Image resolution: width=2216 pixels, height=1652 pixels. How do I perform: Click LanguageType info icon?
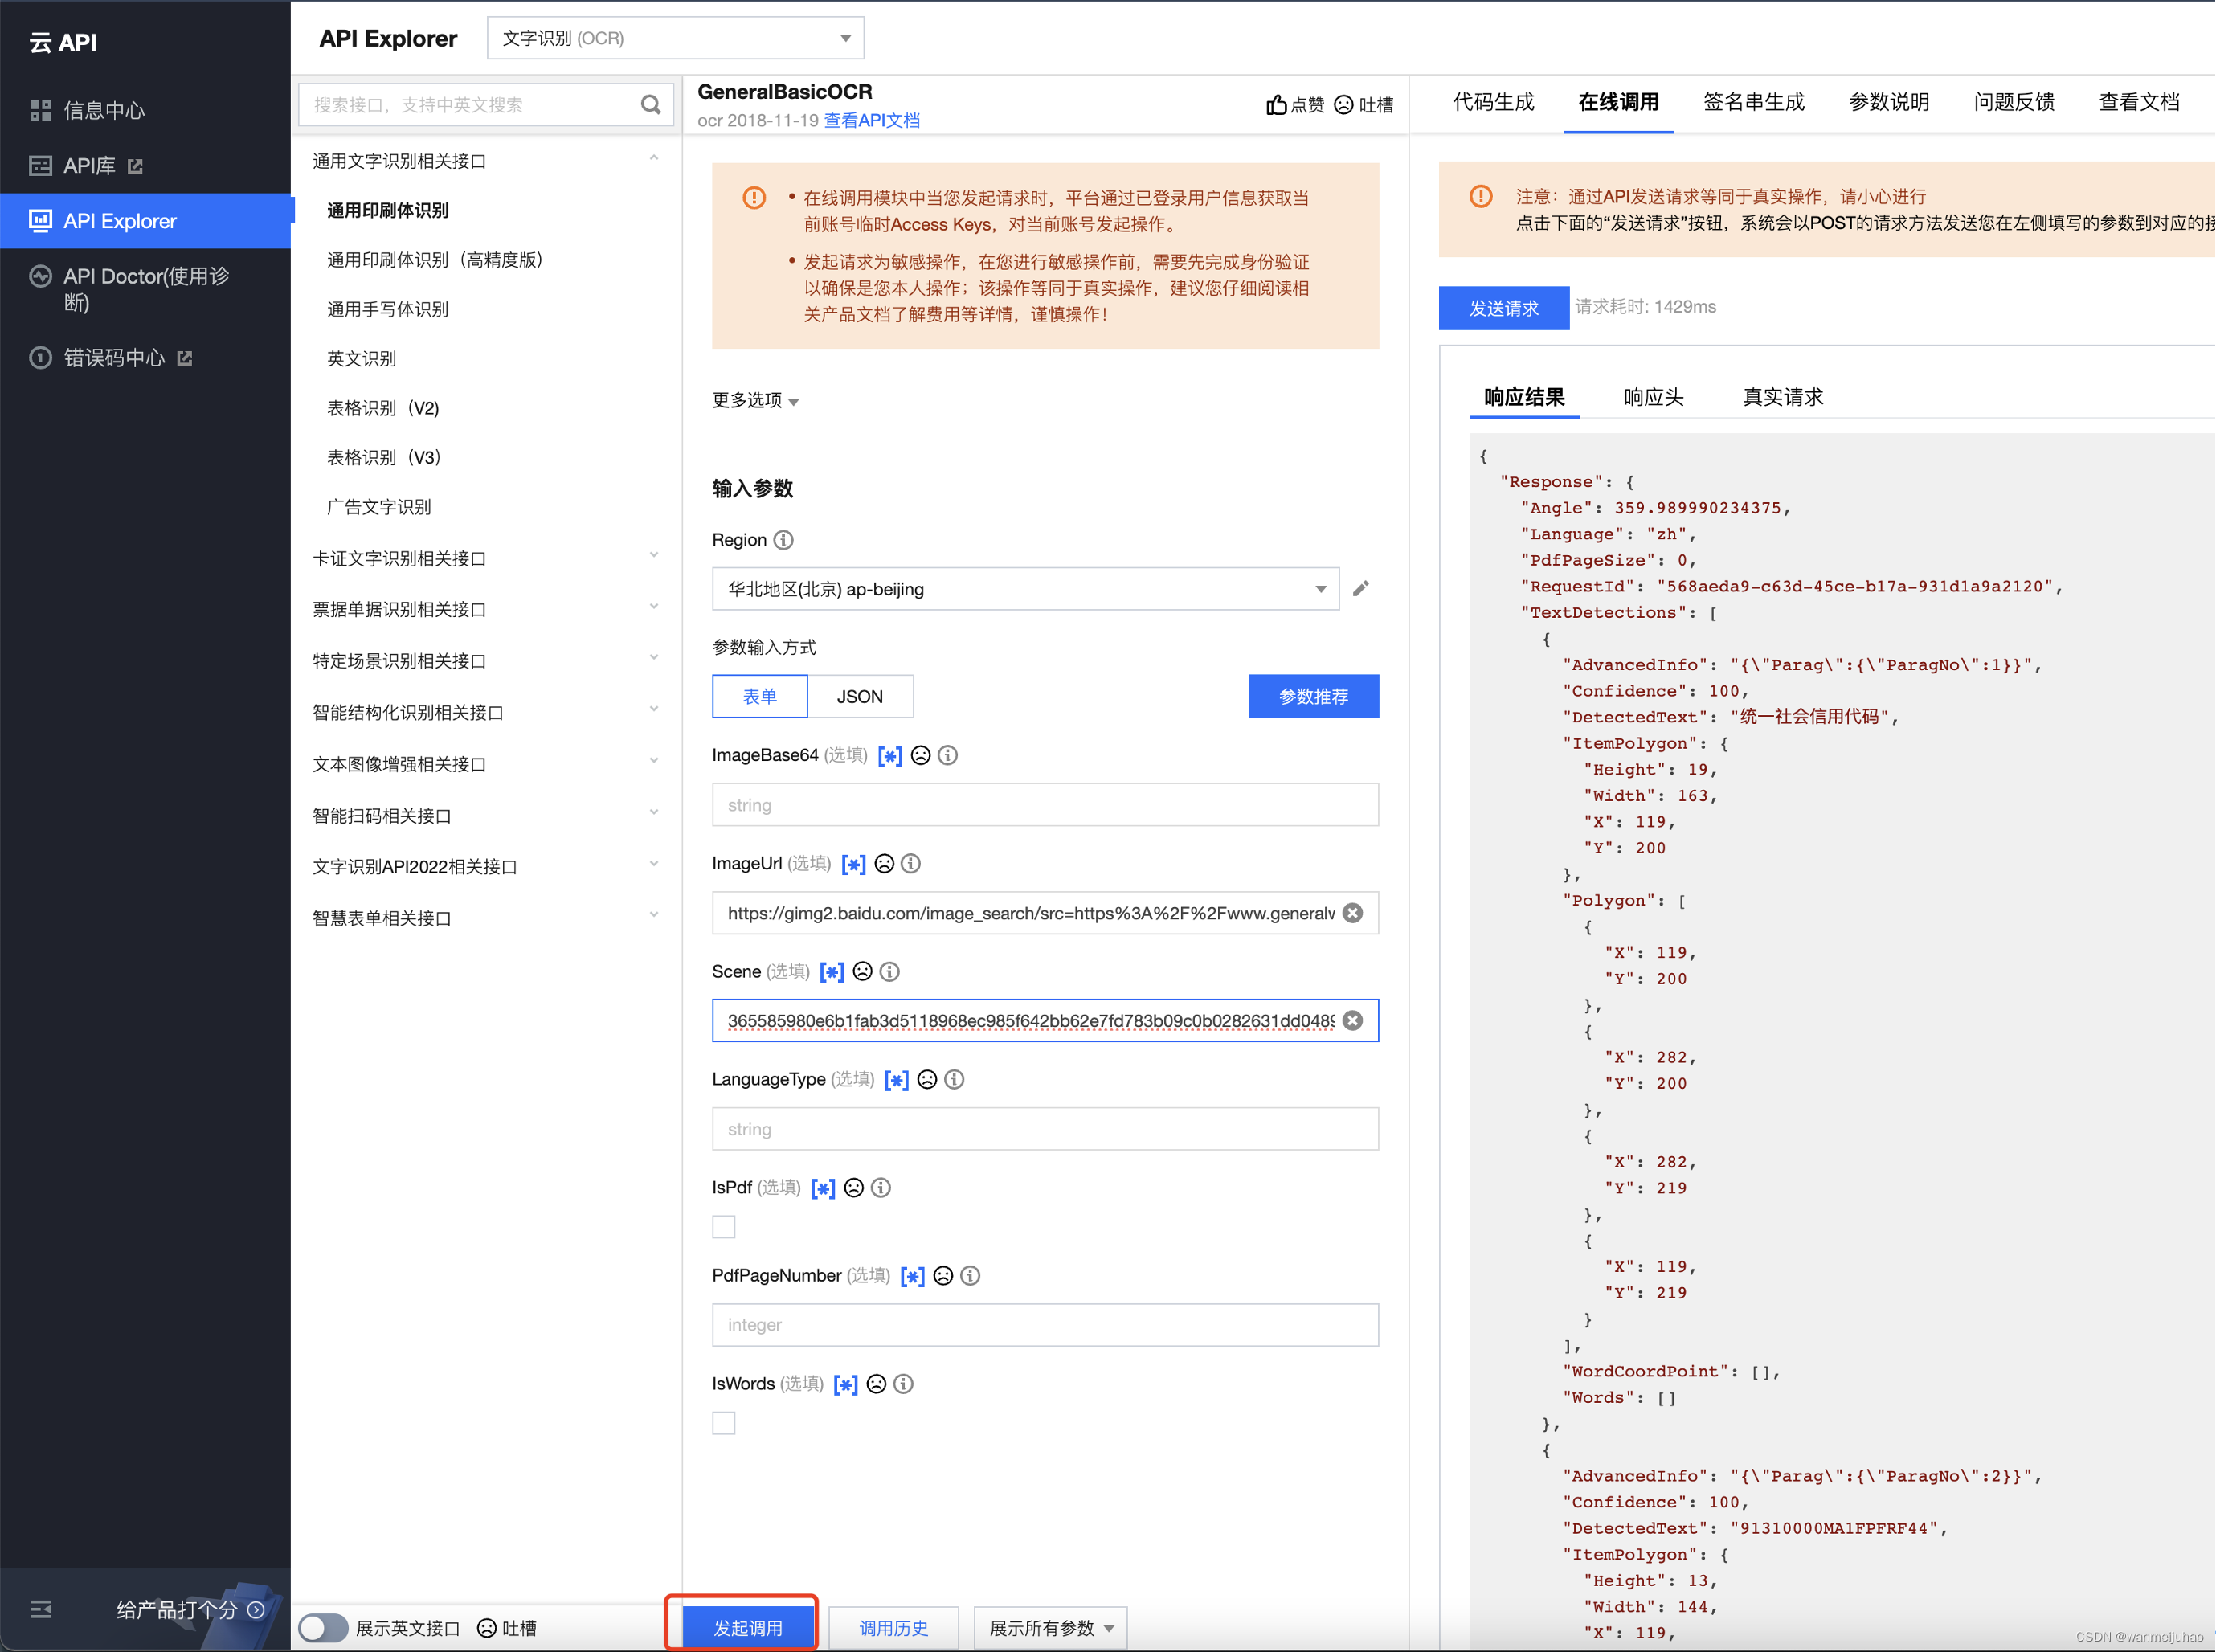click(x=955, y=1080)
